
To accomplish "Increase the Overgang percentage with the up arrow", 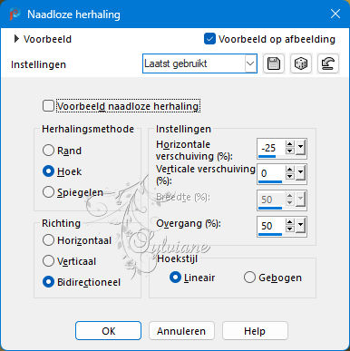I will pos(289,222).
